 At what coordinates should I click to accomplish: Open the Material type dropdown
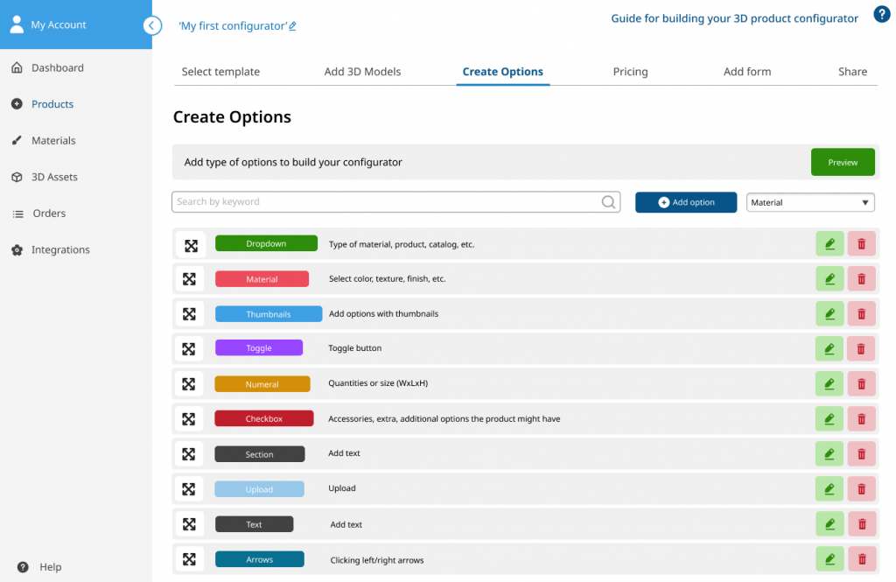click(x=810, y=202)
